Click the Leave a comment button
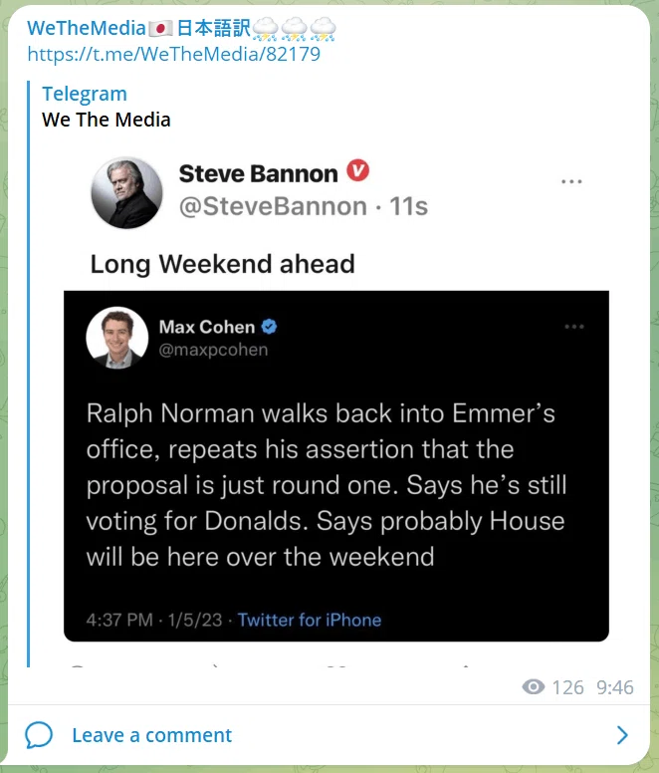Viewport: 659px width, 773px height. [x=151, y=735]
